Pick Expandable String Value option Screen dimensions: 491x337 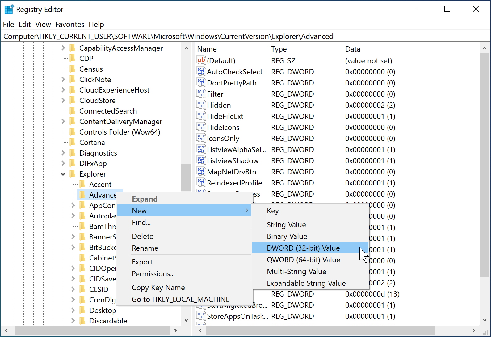tap(310, 283)
